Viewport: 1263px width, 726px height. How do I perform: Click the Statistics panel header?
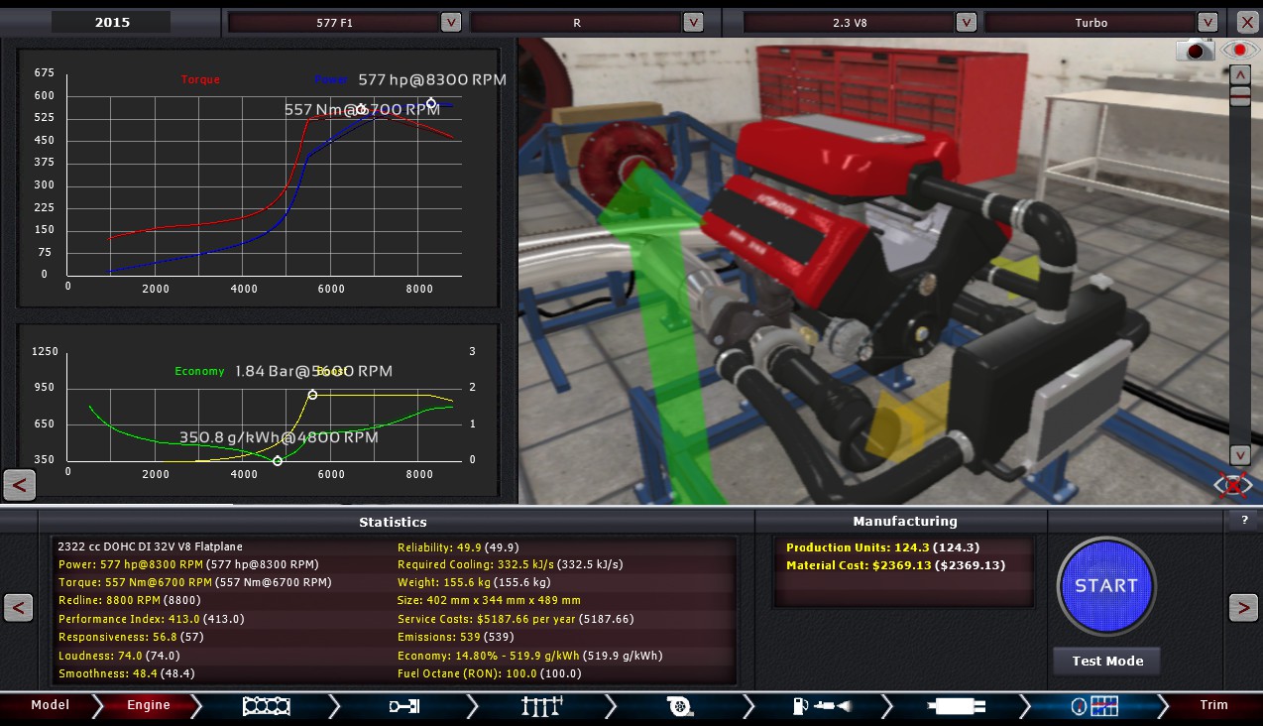(x=394, y=522)
